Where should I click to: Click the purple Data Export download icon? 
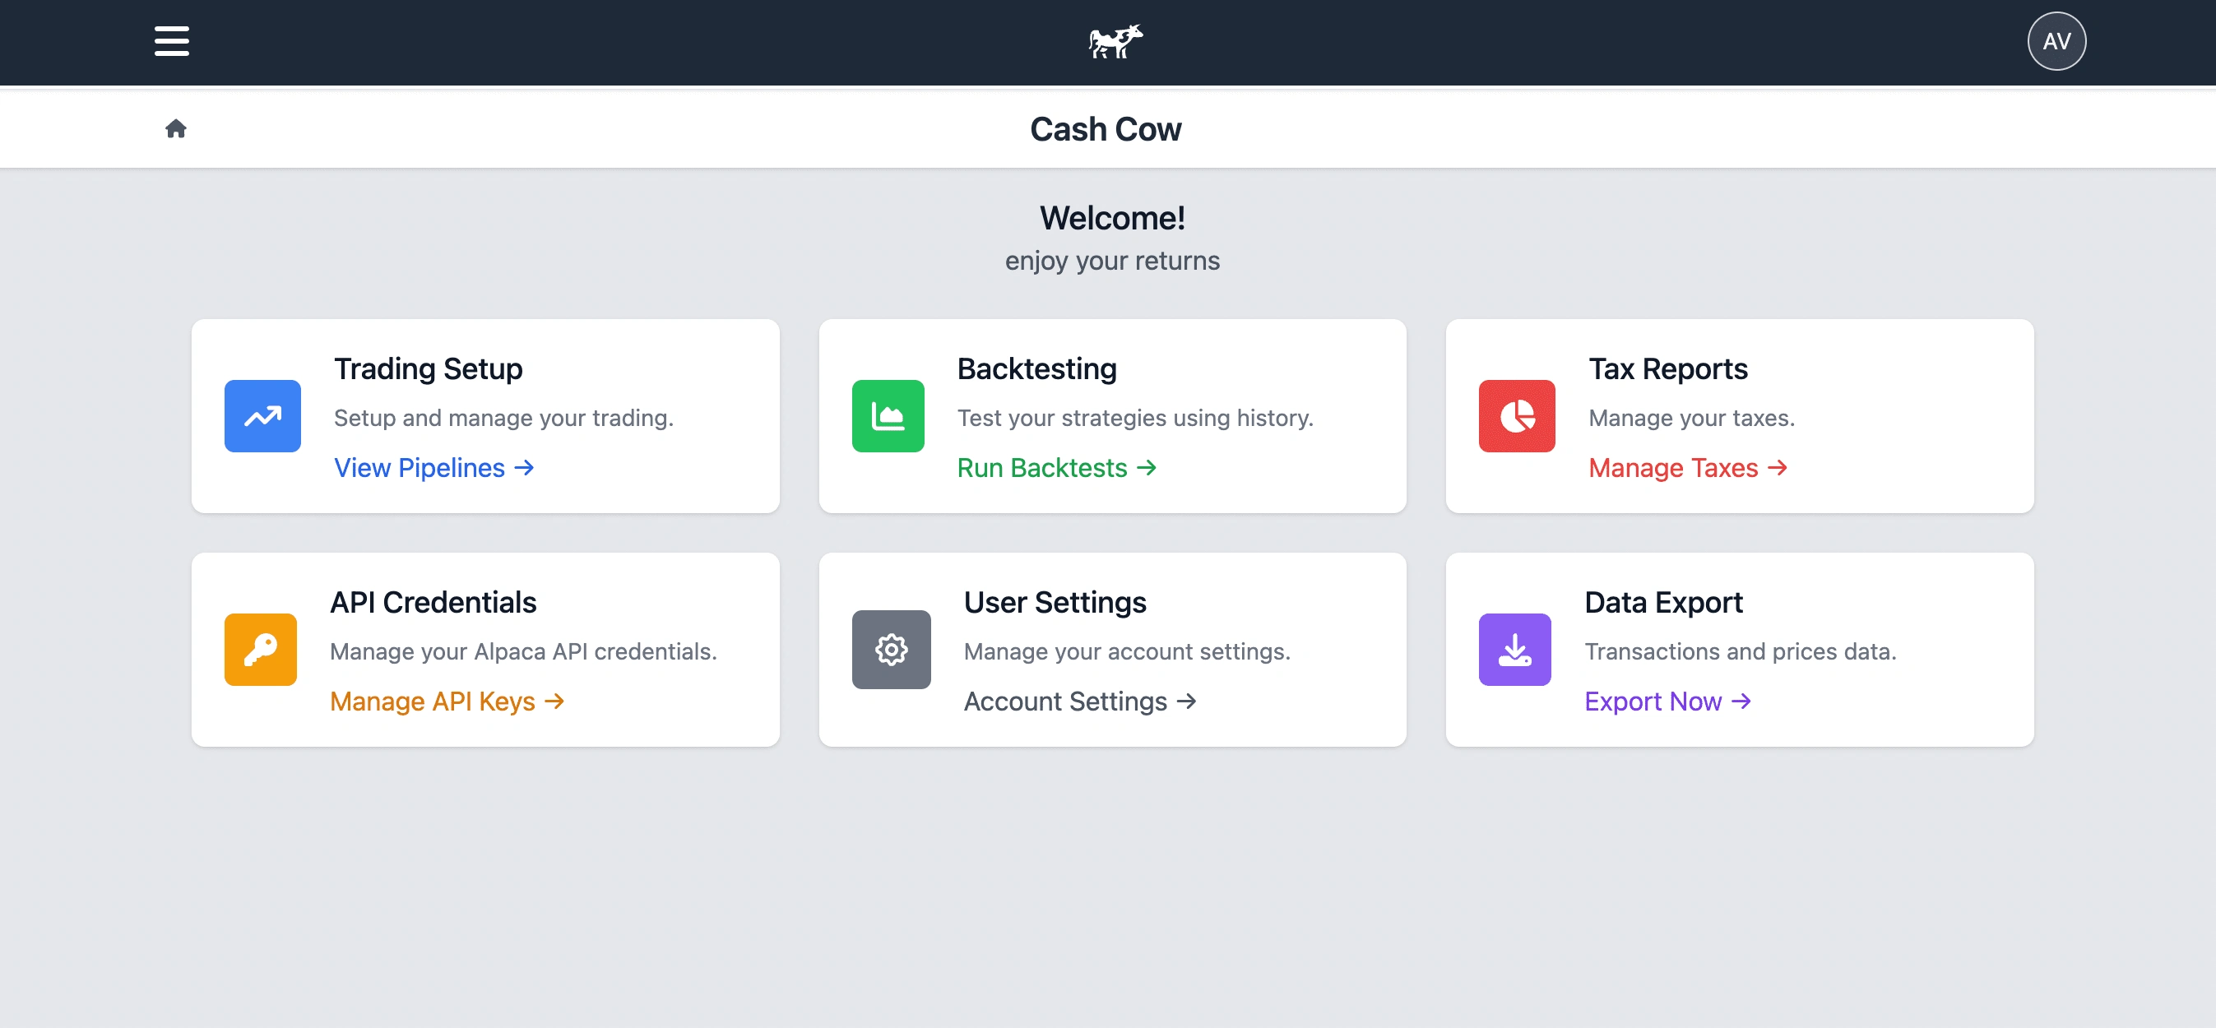click(x=1514, y=650)
